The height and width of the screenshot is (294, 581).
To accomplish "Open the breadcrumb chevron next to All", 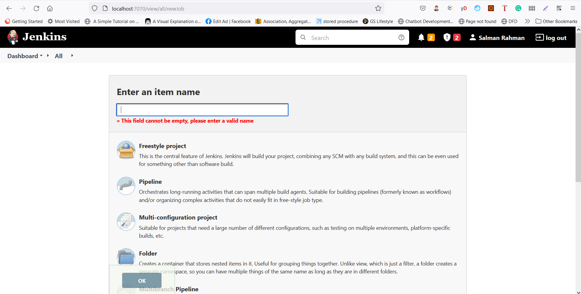I will click(x=72, y=55).
